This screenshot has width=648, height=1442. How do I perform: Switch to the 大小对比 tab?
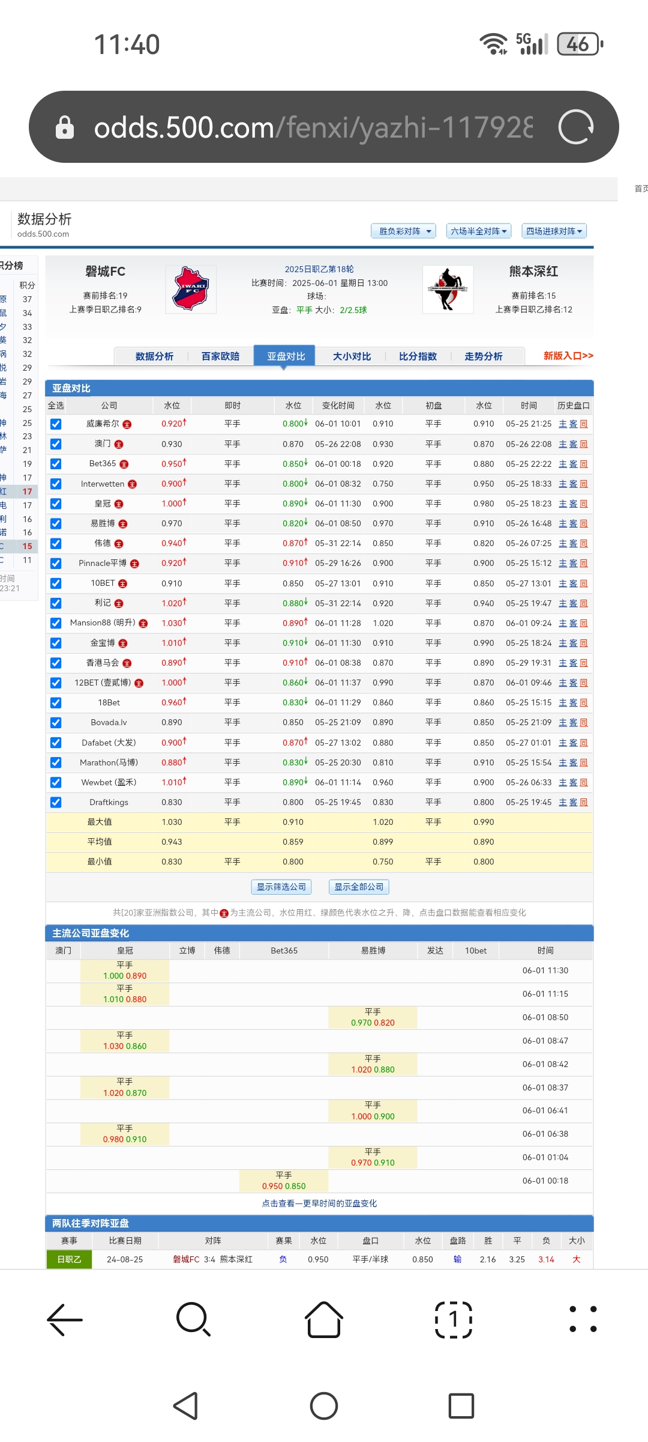(x=352, y=356)
